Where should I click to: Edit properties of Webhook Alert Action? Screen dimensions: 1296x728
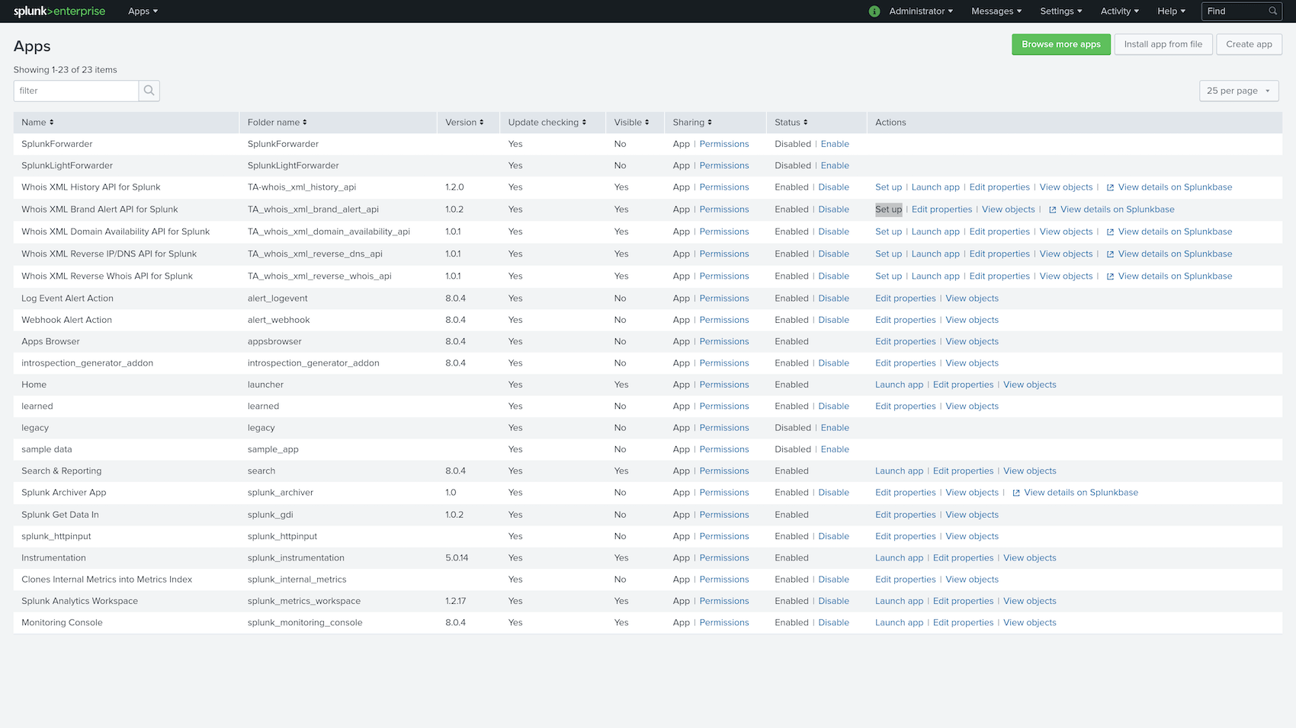point(905,320)
